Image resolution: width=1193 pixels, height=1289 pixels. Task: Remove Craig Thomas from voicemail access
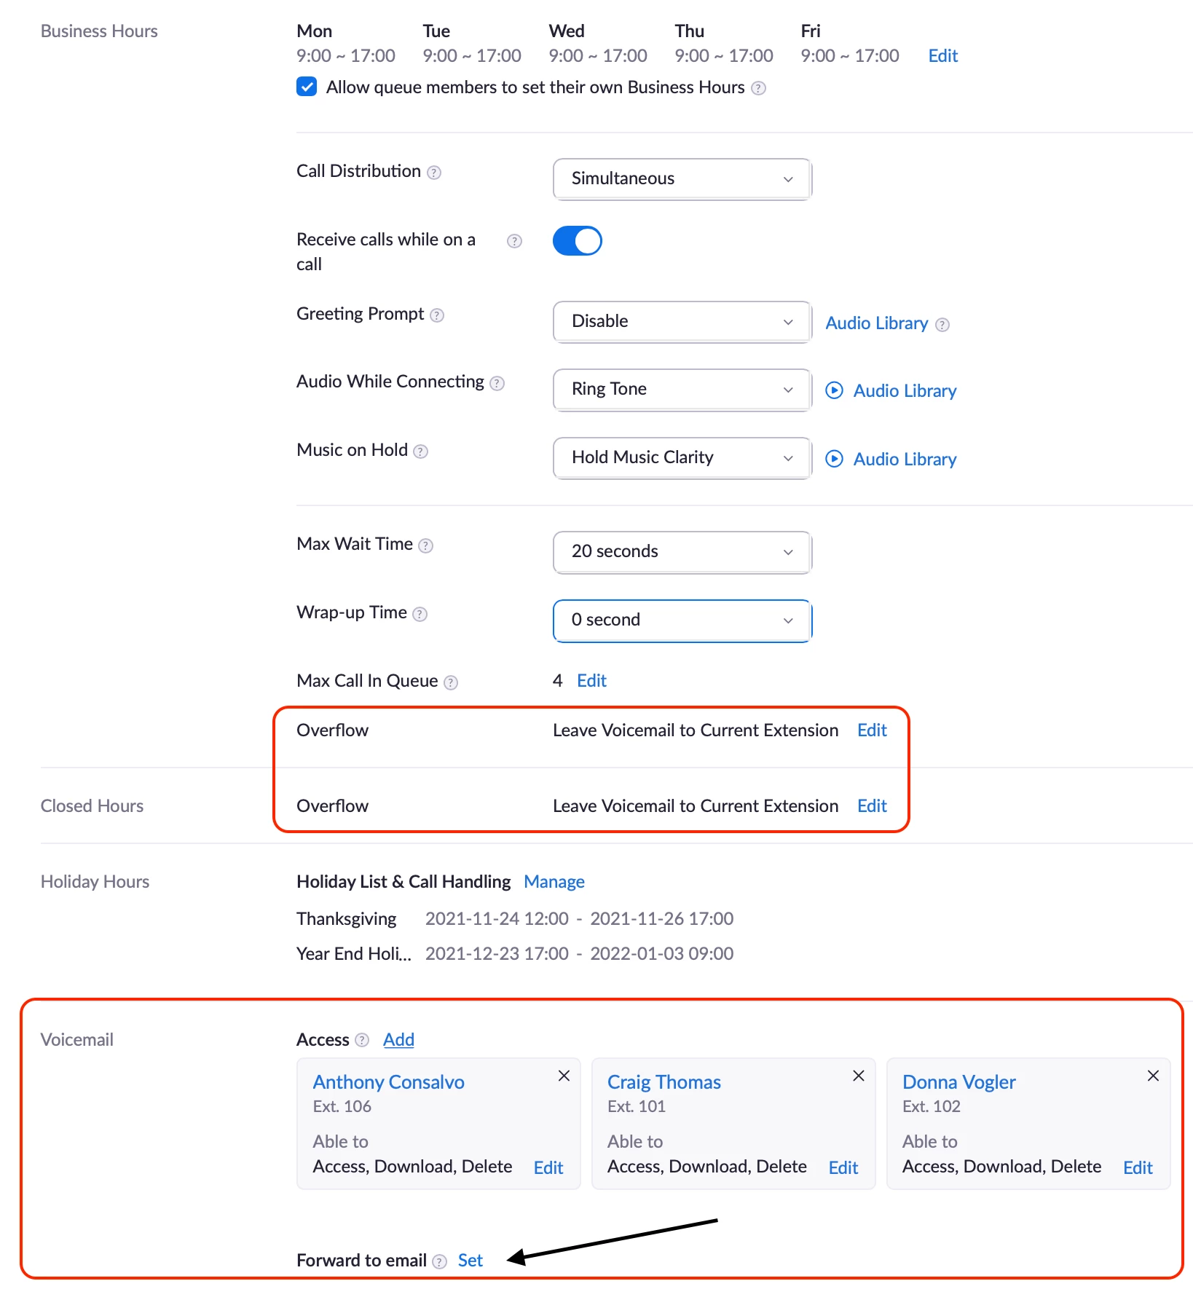pos(859,1076)
